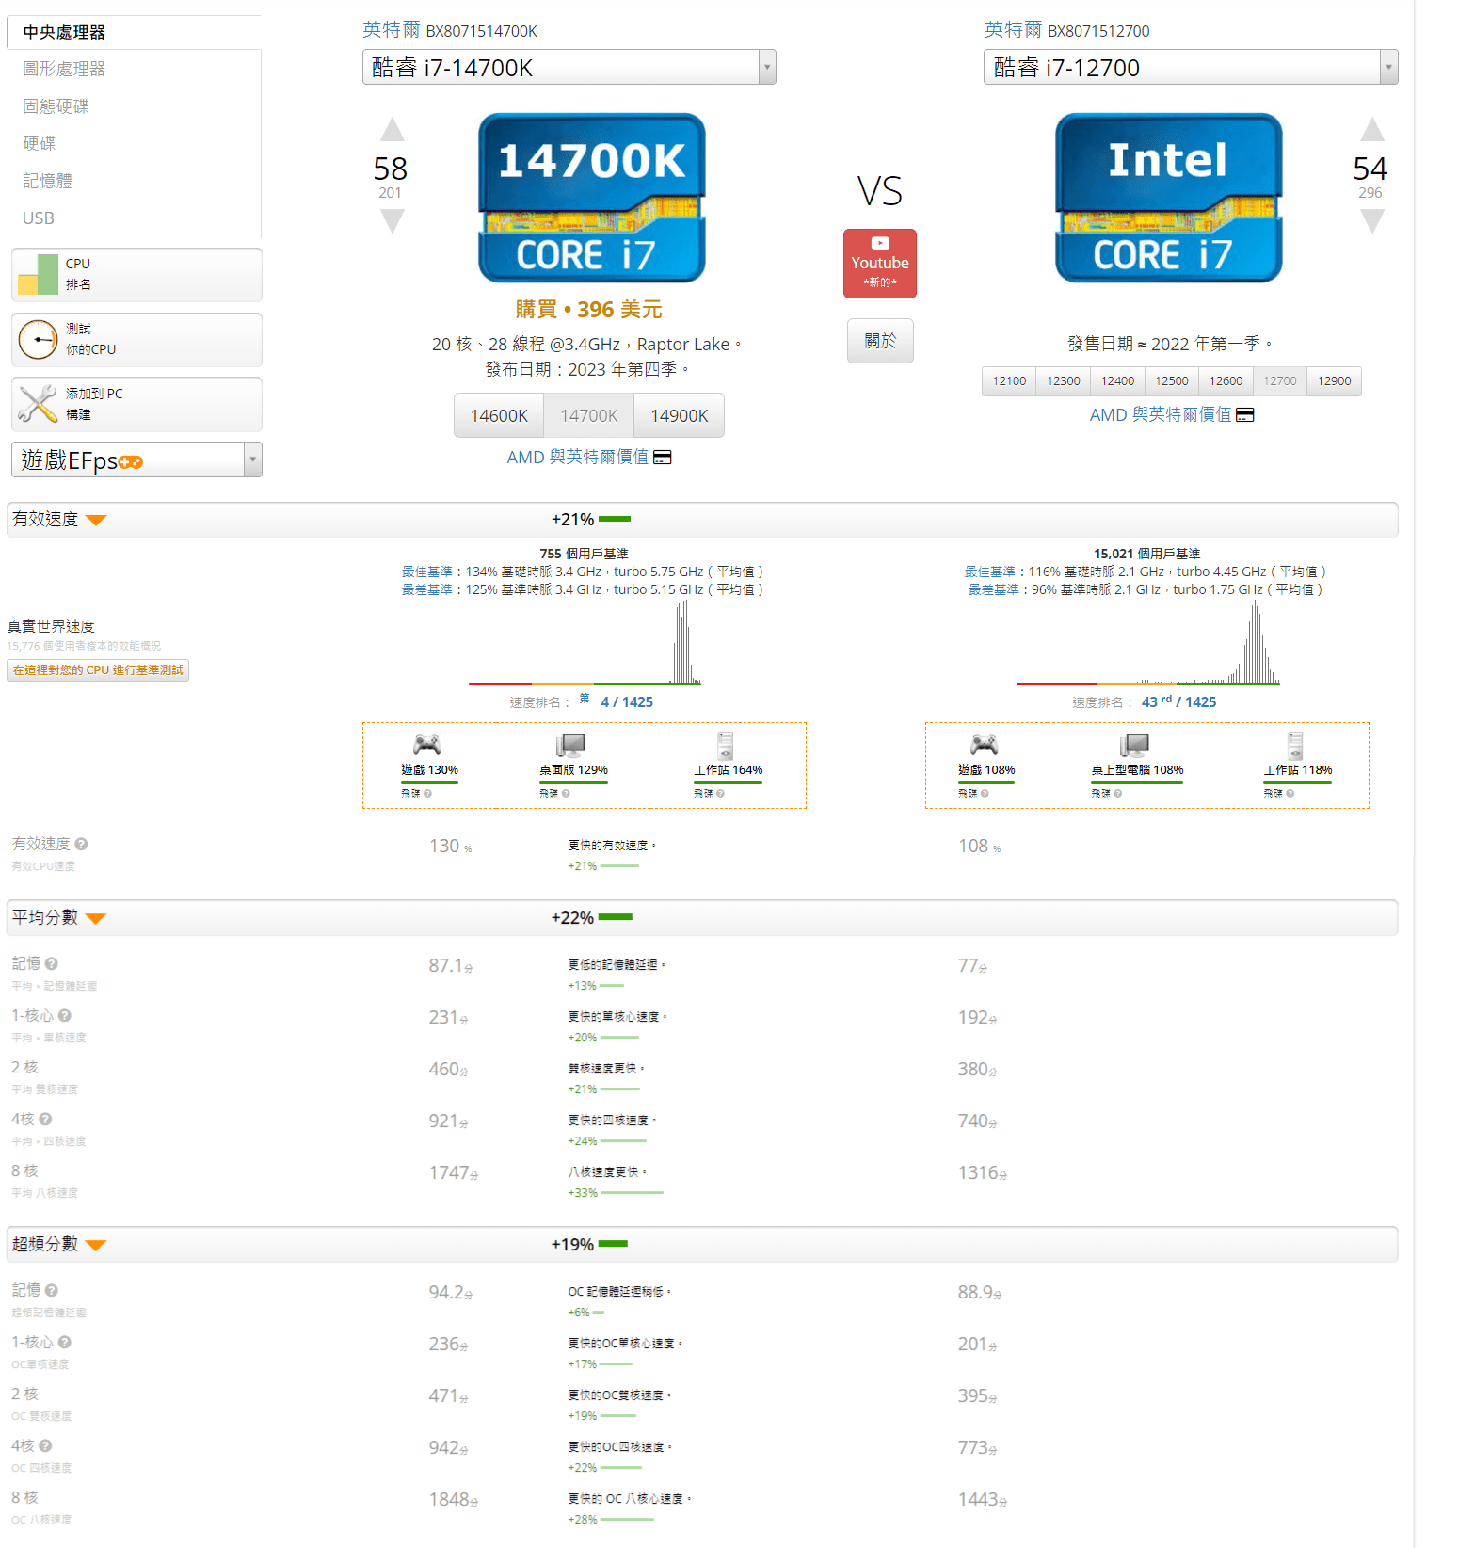Click the 最差基準 link under 15,021 個用戶基準
1474x1548 pixels.
coord(993,589)
